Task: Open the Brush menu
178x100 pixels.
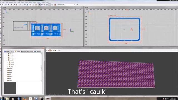Action: (x=30, y=2)
